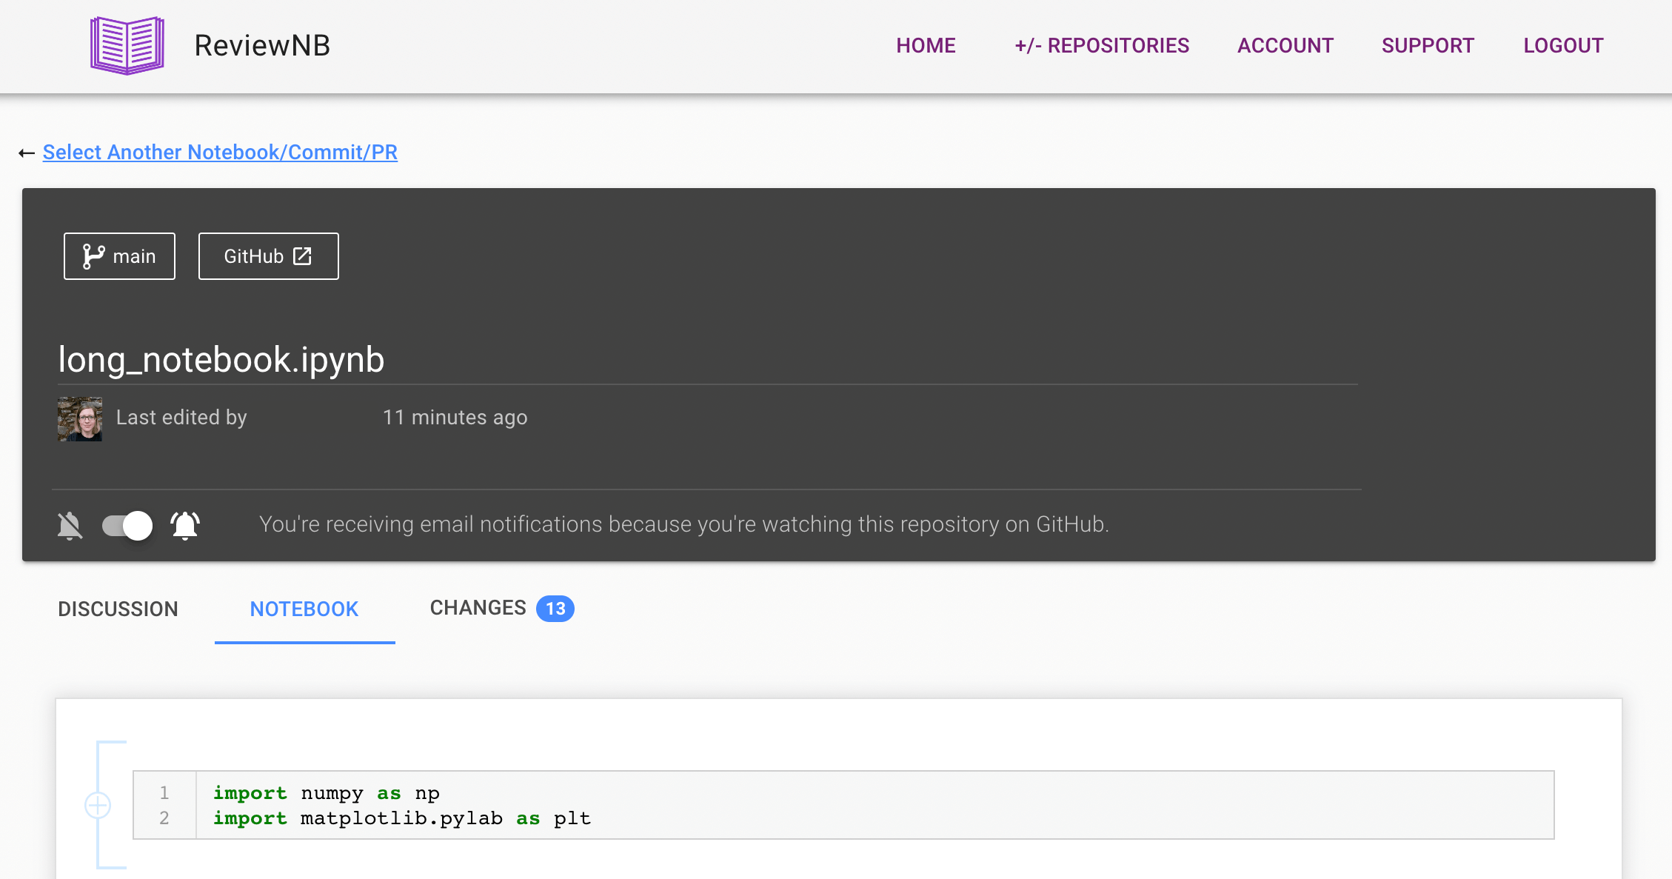Image resolution: width=1672 pixels, height=879 pixels.
Task: Go to Home in navigation
Action: click(926, 45)
